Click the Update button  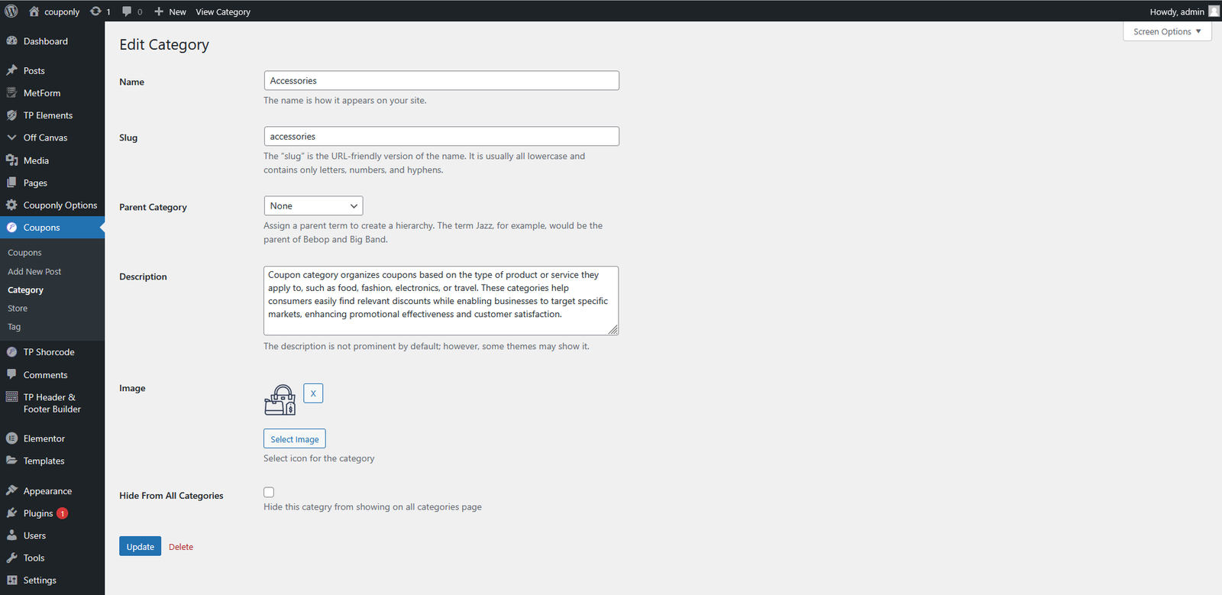pyautogui.click(x=140, y=547)
